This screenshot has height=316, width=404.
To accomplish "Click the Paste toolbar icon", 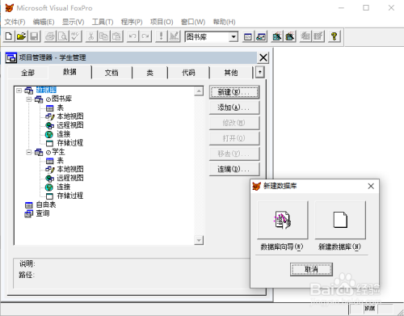I will [117, 36].
